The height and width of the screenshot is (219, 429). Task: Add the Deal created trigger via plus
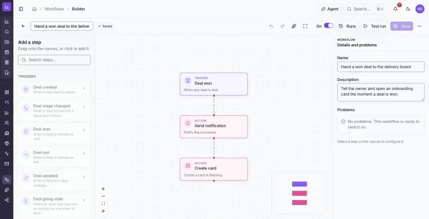pos(84,88)
